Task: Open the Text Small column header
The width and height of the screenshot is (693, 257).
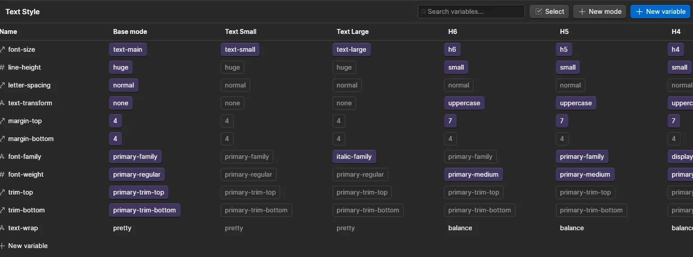Action: (x=240, y=32)
